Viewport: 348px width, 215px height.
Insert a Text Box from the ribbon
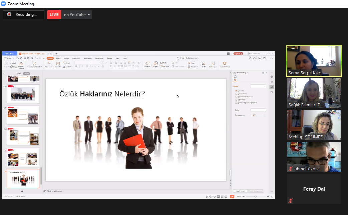coord(147,64)
